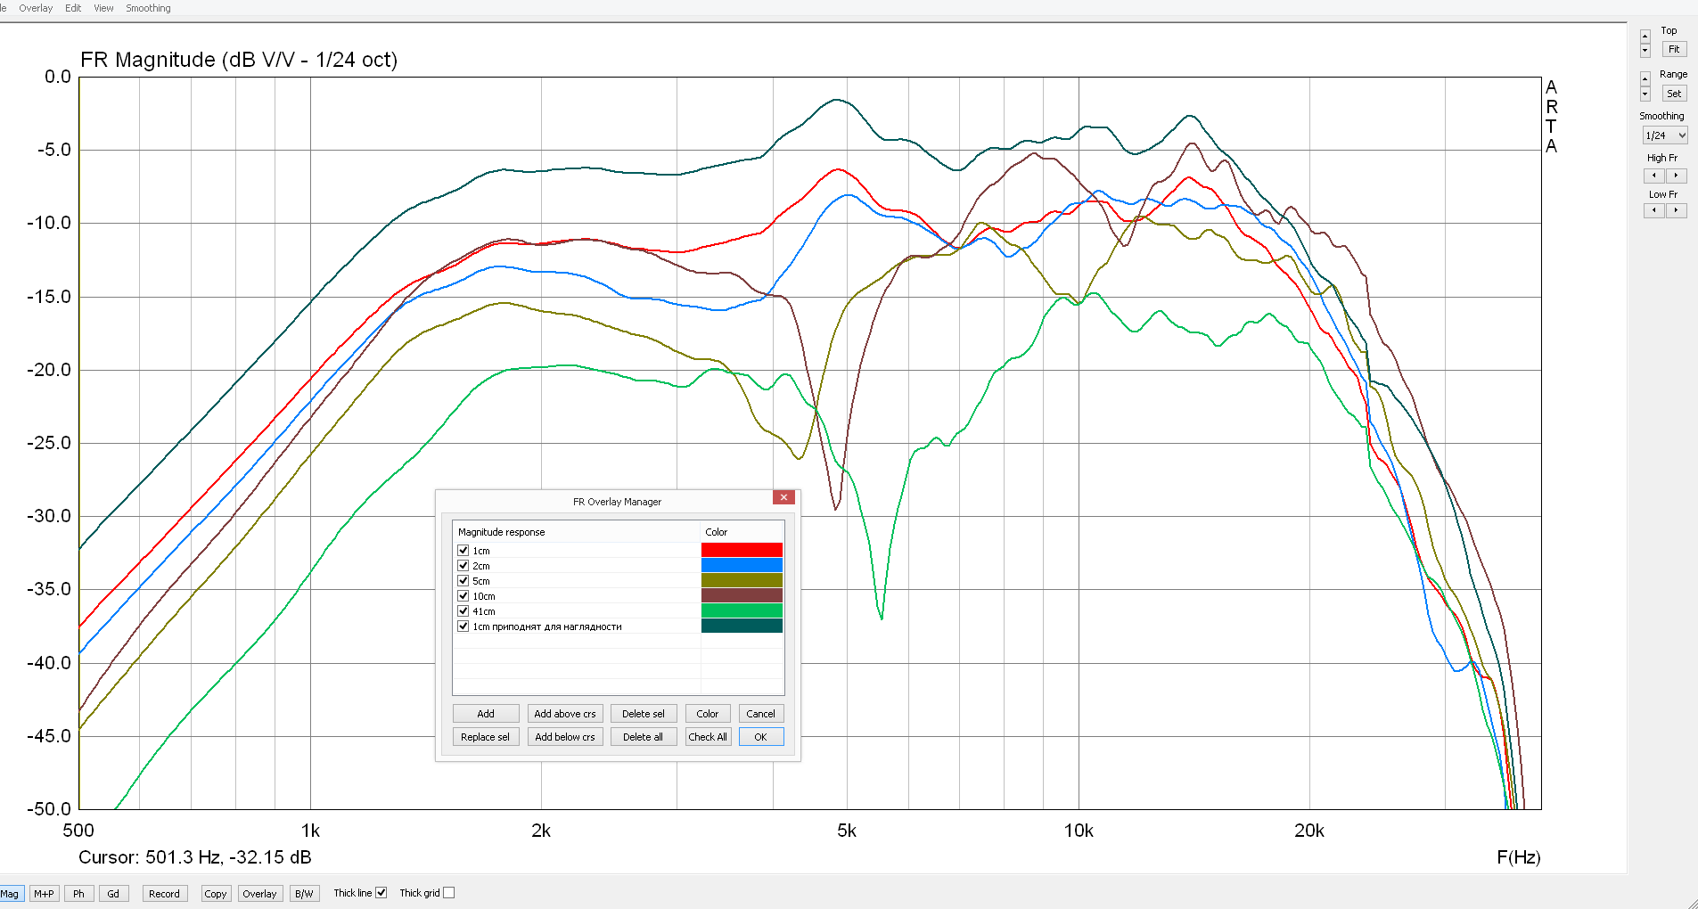The width and height of the screenshot is (1698, 909).
Task: Open the Edit menu
Action: pyautogui.click(x=73, y=8)
